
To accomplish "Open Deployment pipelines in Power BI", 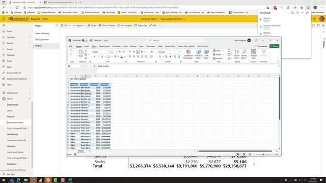I will tap(17, 79).
